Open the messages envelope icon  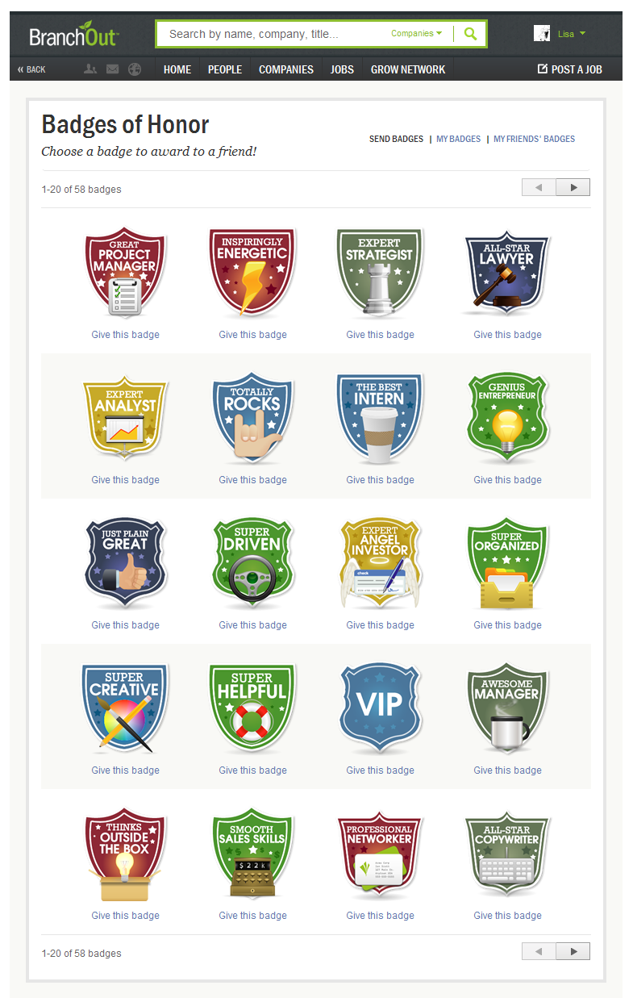click(x=112, y=69)
